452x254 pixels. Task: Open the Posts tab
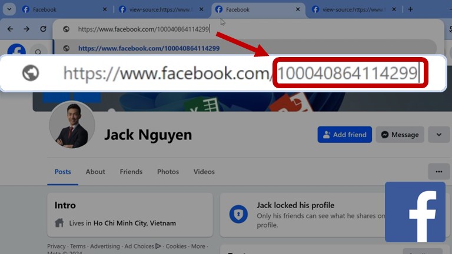(x=62, y=172)
